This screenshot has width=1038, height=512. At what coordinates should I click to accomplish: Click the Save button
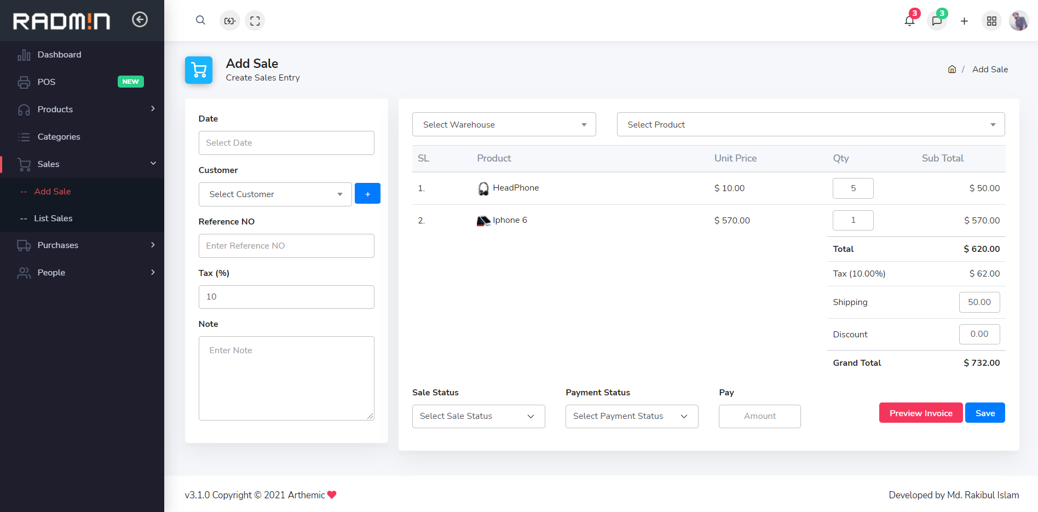(985, 413)
